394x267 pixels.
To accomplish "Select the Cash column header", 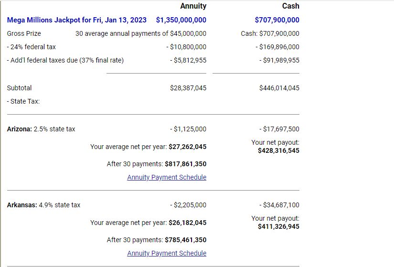I will point(290,6).
